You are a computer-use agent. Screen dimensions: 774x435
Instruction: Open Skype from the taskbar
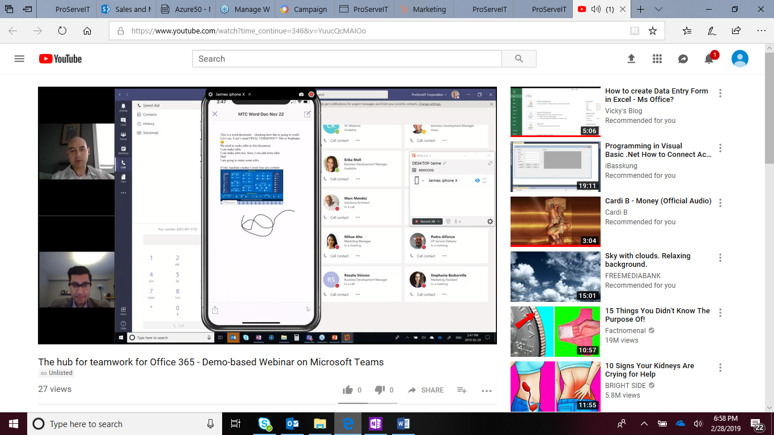click(x=265, y=424)
